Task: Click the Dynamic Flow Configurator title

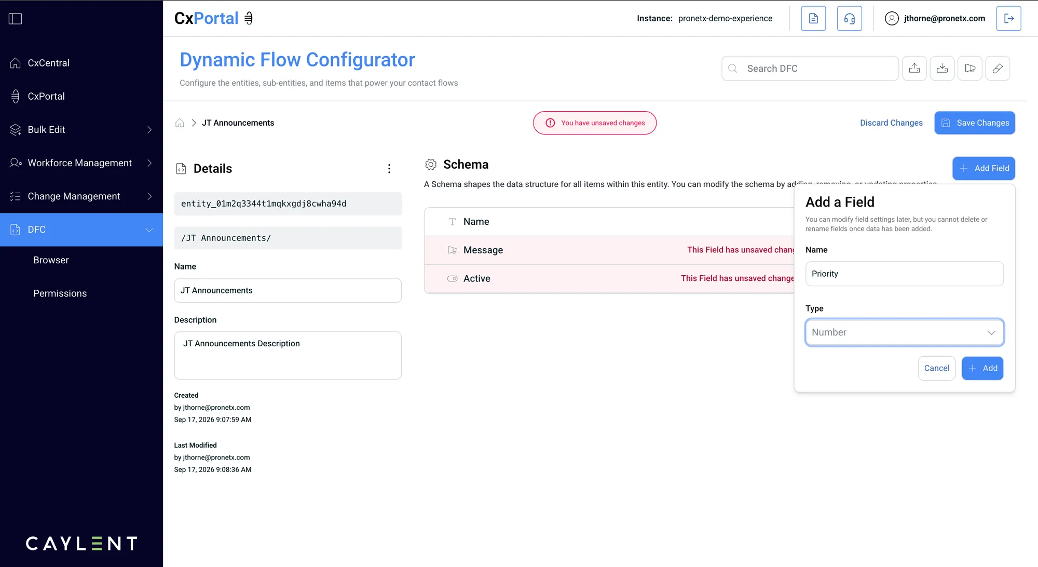Action: (x=297, y=60)
